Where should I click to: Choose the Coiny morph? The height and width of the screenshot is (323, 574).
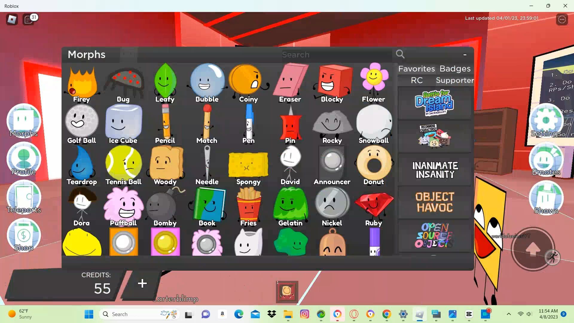point(248,83)
